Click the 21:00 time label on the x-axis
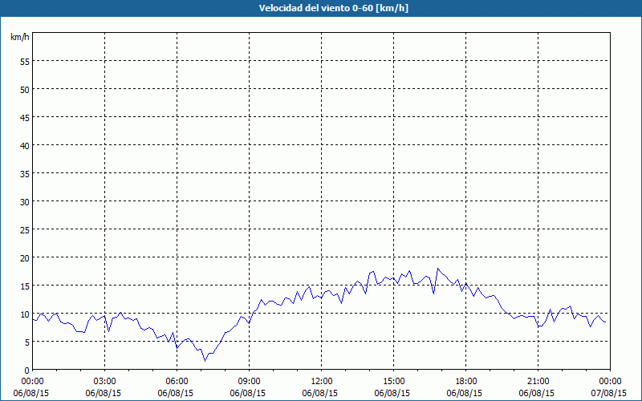The image size is (642, 401). point(538,381)
